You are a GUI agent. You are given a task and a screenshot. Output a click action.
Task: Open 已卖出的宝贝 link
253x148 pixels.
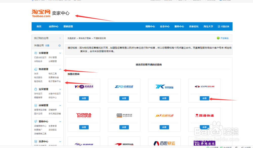40,57
